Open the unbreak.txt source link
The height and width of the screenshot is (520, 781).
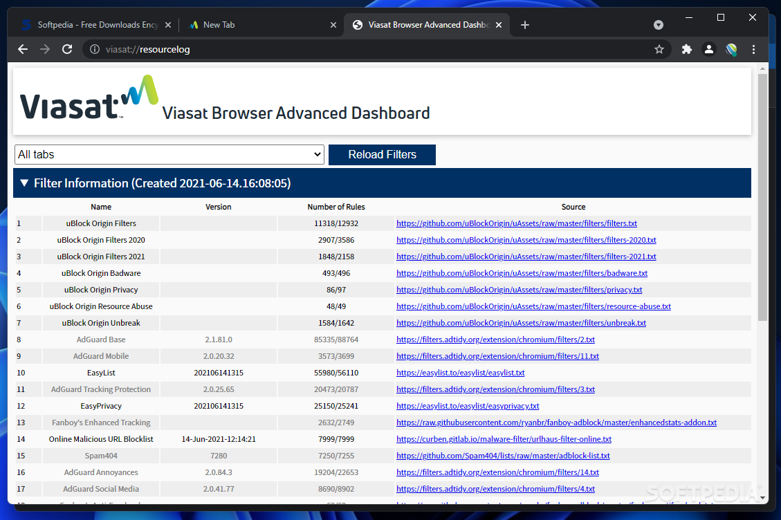521,323
